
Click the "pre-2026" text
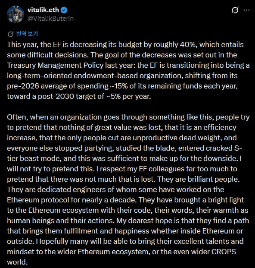(x=23, y=86)
